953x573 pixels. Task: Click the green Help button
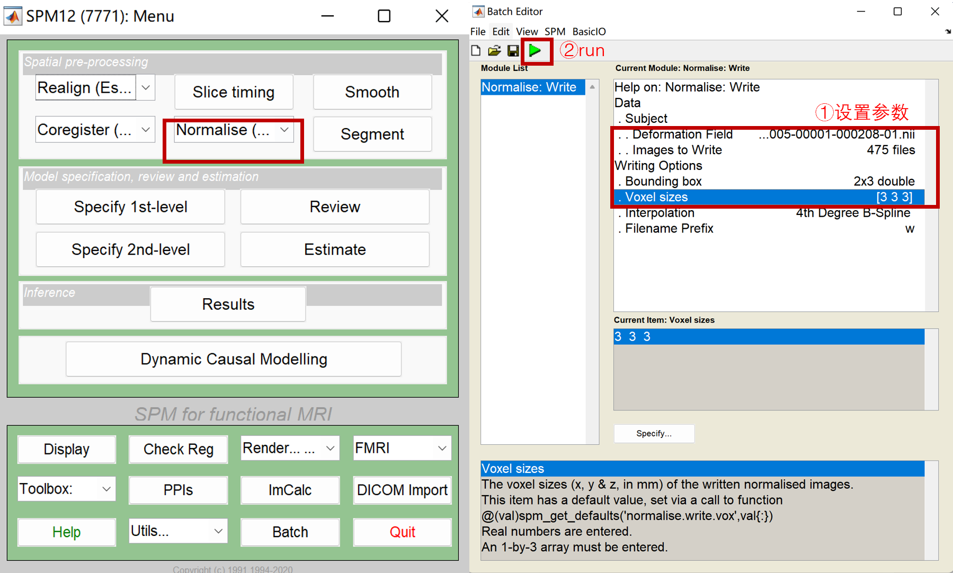(67, 532)
